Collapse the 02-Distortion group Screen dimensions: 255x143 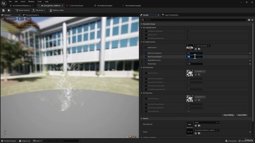pos(141,68)
